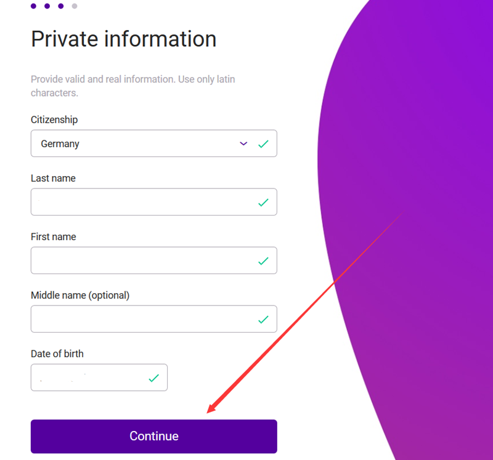Screen dimensions: 493x460
Task: Click the Date of birth validation checkmark
Action: (x=153, y=378)
